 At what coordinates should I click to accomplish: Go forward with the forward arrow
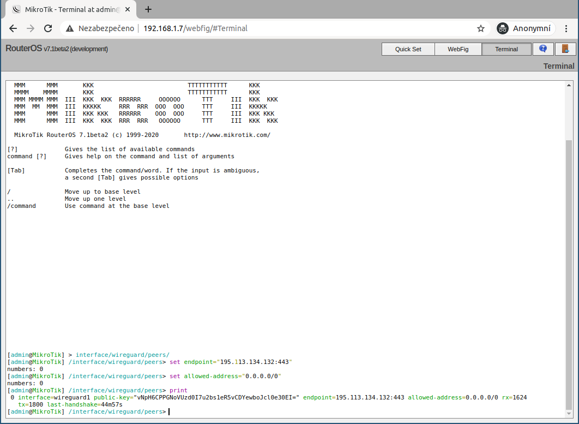(x=31, y=28)
